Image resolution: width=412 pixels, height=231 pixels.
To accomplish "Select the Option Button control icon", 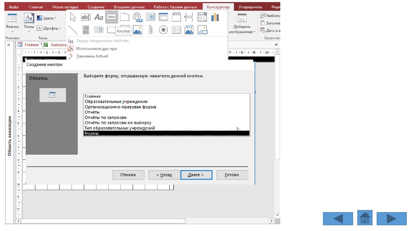I will click(x=163, y=30).
